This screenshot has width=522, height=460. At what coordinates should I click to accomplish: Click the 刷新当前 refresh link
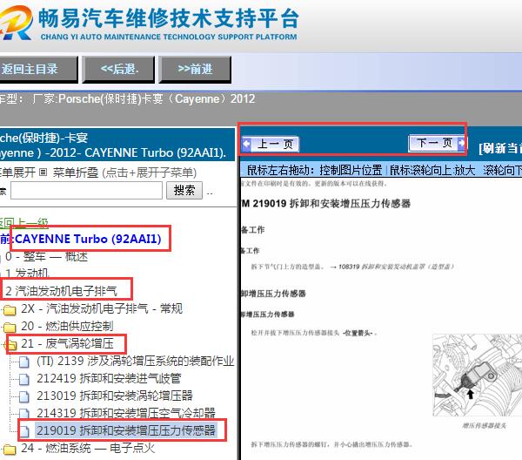(500, 148)
